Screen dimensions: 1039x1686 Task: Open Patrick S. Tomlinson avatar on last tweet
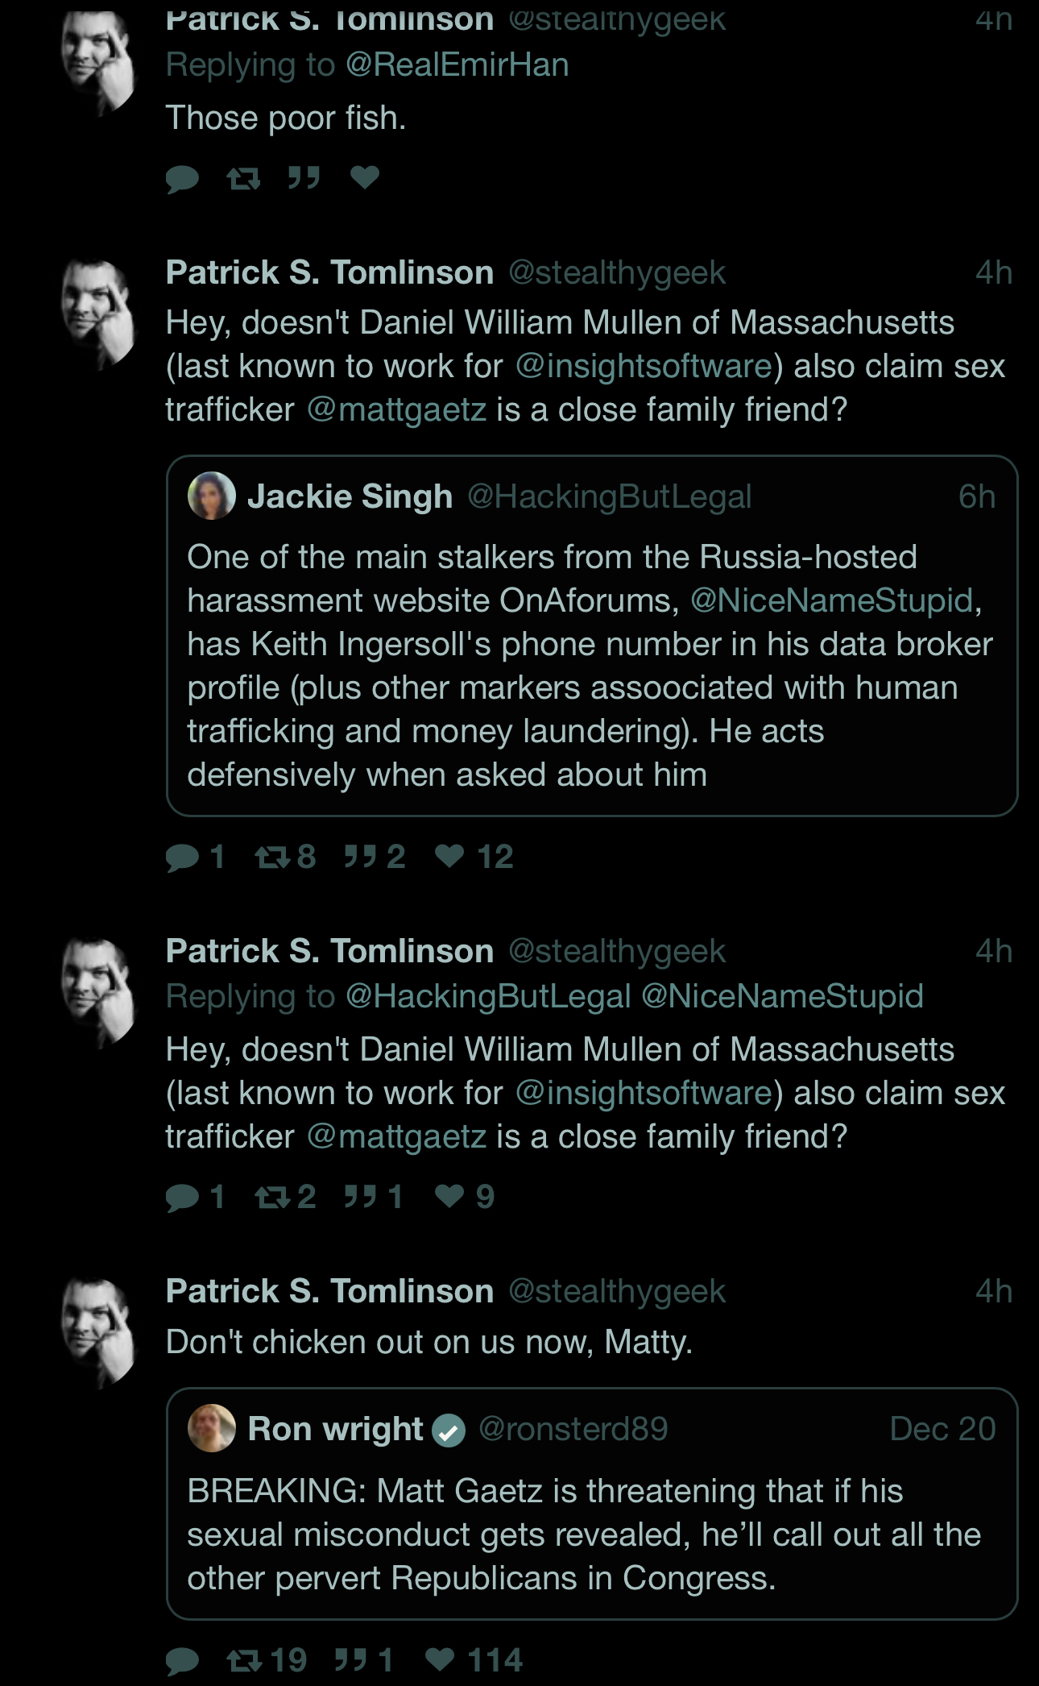pyautogui.click(x=99, y=1331)
